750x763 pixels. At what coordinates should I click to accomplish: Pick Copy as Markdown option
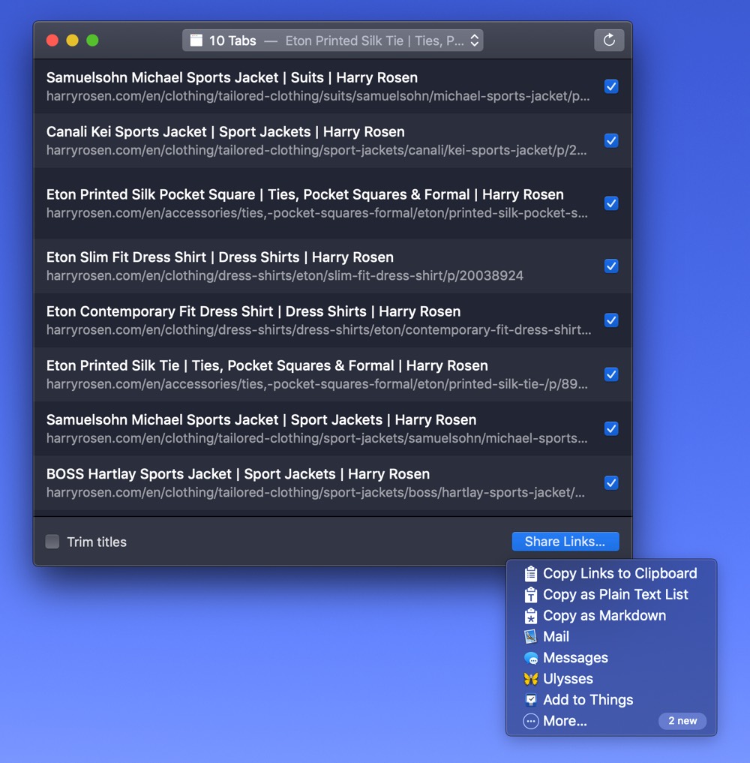(x=611, y=615)
